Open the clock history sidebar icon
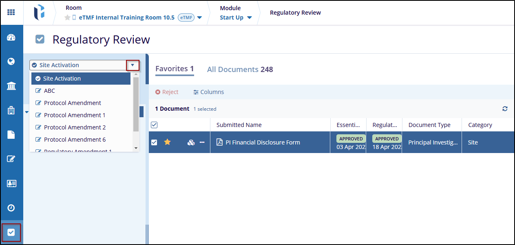Screen dimensions: 515x245 point(11,208)
